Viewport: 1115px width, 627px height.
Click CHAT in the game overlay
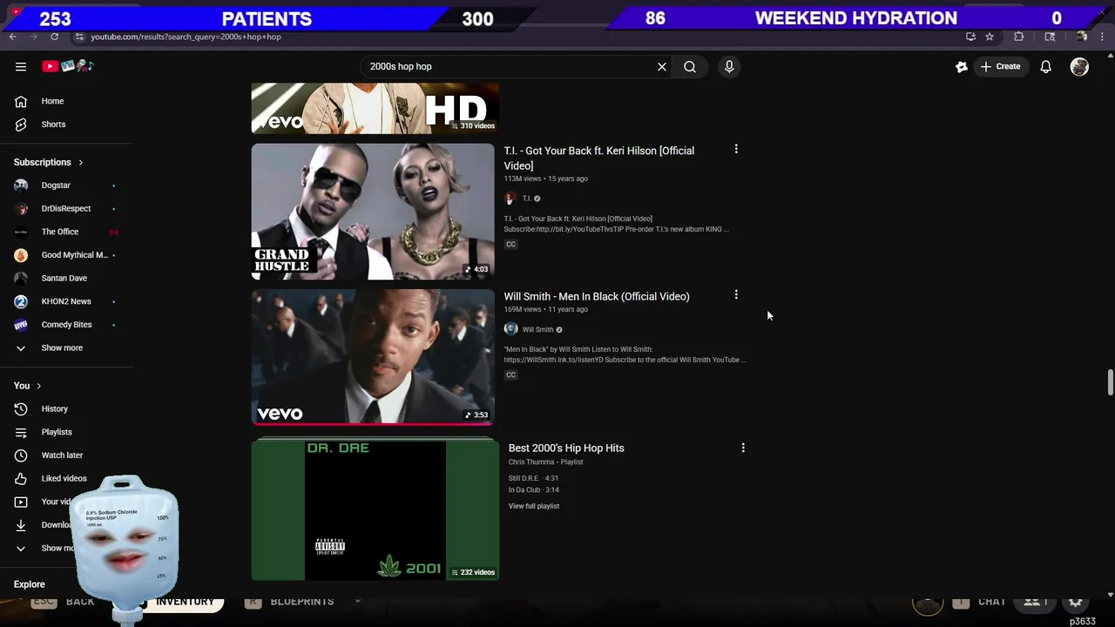coord(991,602)
